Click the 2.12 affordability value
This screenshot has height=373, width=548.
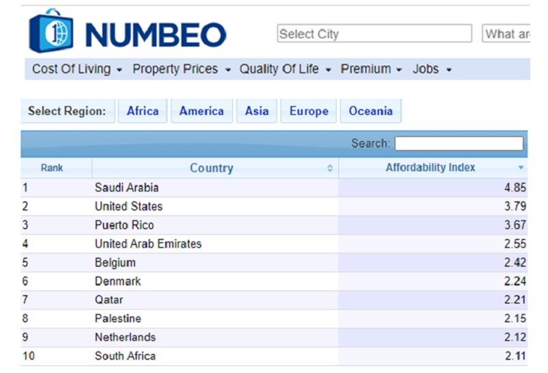tap(515, 337)
